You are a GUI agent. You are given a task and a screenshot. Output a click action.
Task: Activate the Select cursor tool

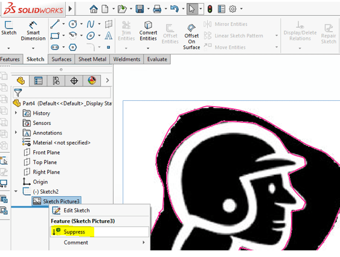pyautogui.click(x=192, y=9)
